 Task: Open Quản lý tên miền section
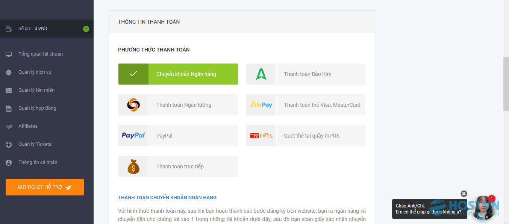click(36, 90)
